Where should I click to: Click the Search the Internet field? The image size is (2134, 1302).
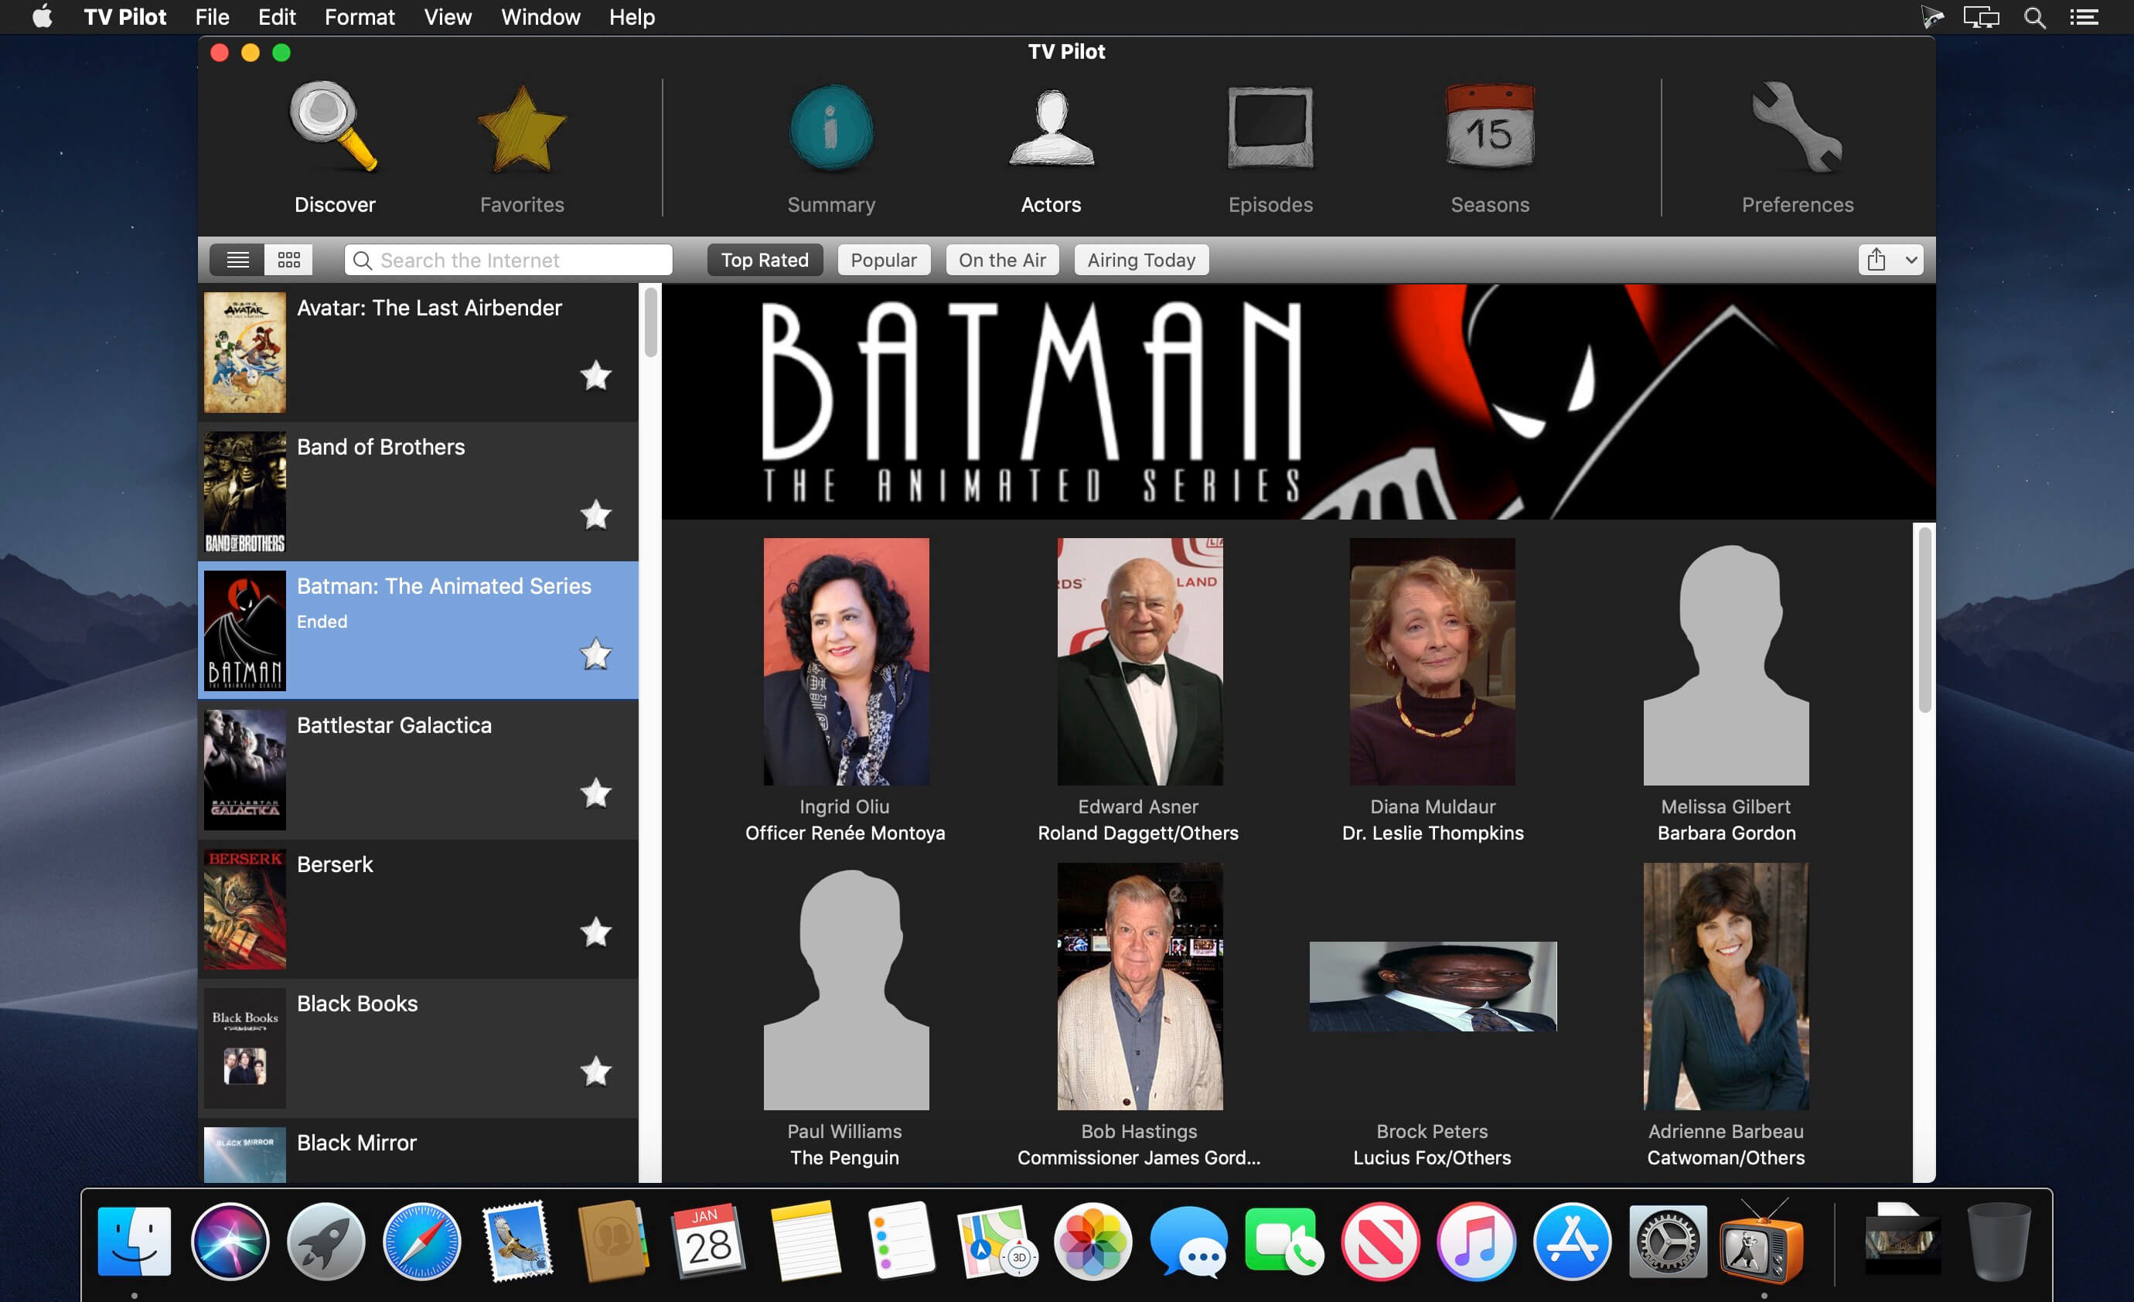coord(509,260)
